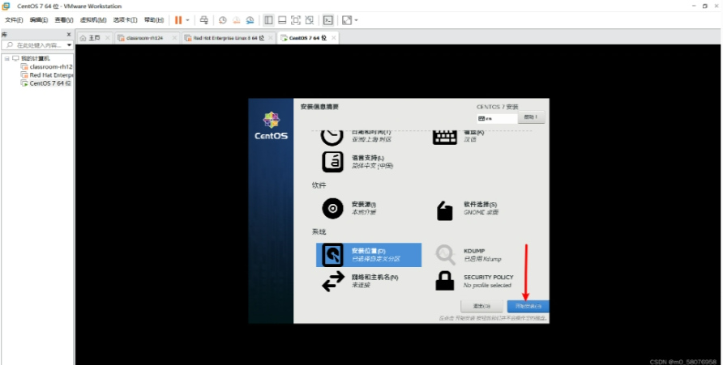The height and width of the screenshot is (365, 723).
Task: Take a snapshot of this virtual machine
Action: (223, 20)
